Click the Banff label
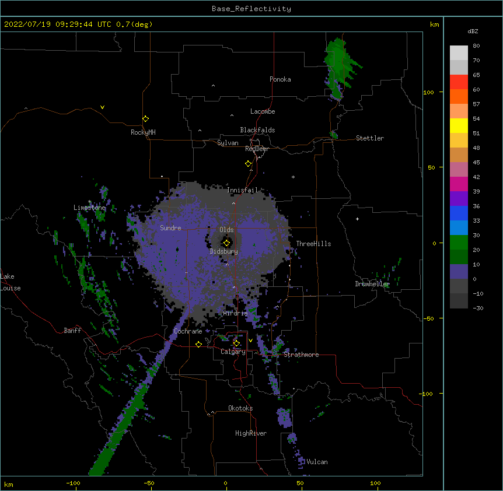Viewport: 503px width, 491px height. (x=72, y=331)
